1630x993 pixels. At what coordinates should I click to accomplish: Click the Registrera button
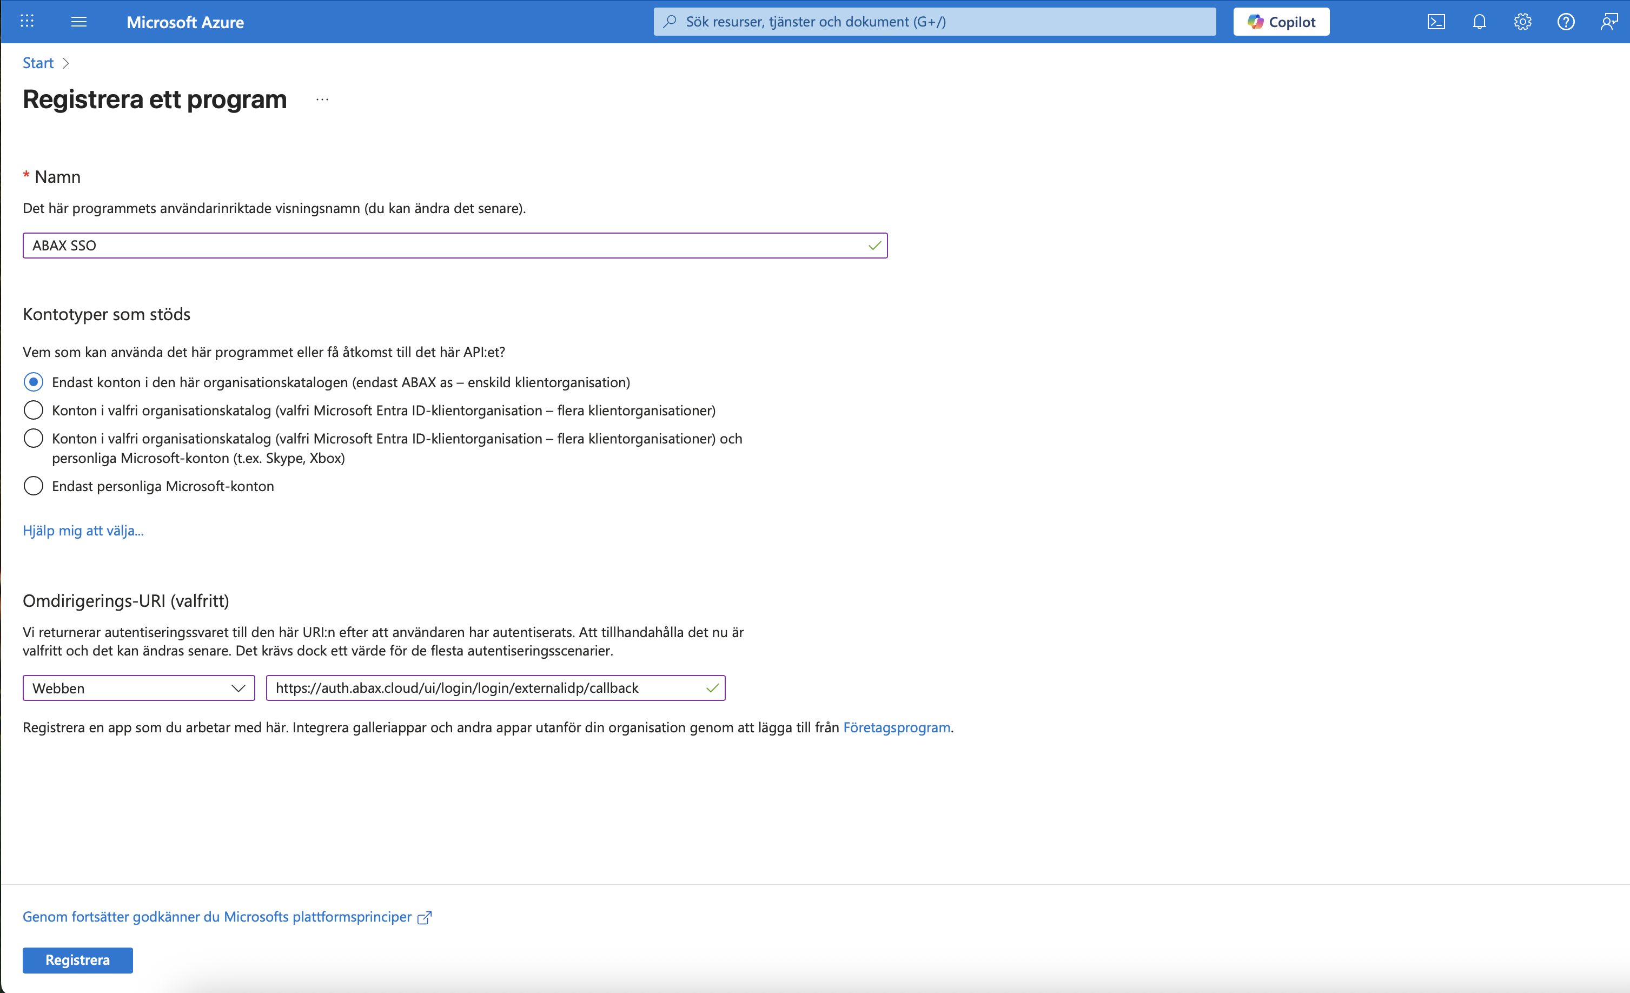77,960
